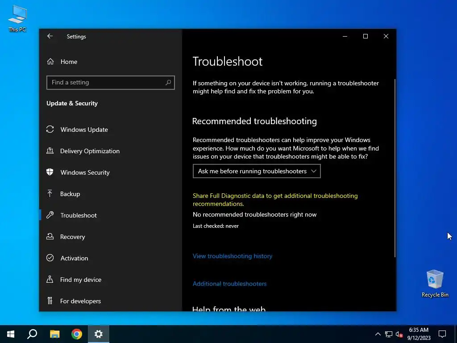Click the Windows Security shield icon
Screen dimensions: 457x343
pyautogui.click(x=50, y=172)
